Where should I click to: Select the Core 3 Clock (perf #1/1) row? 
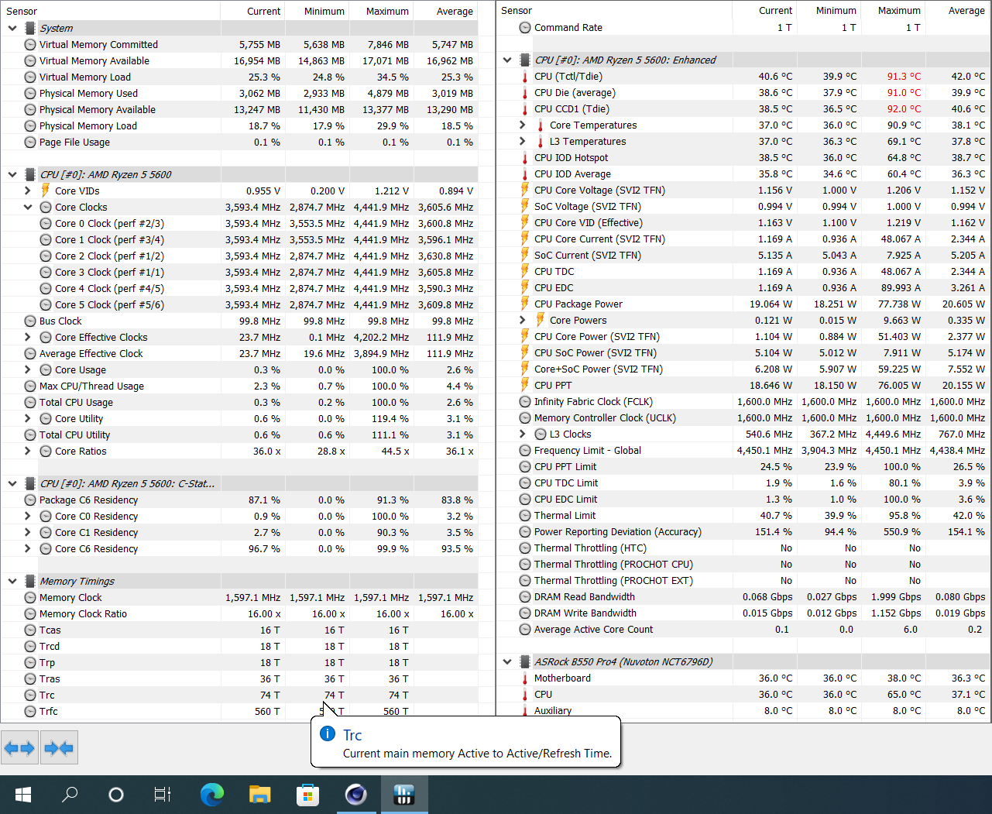(x=239, y=272)
